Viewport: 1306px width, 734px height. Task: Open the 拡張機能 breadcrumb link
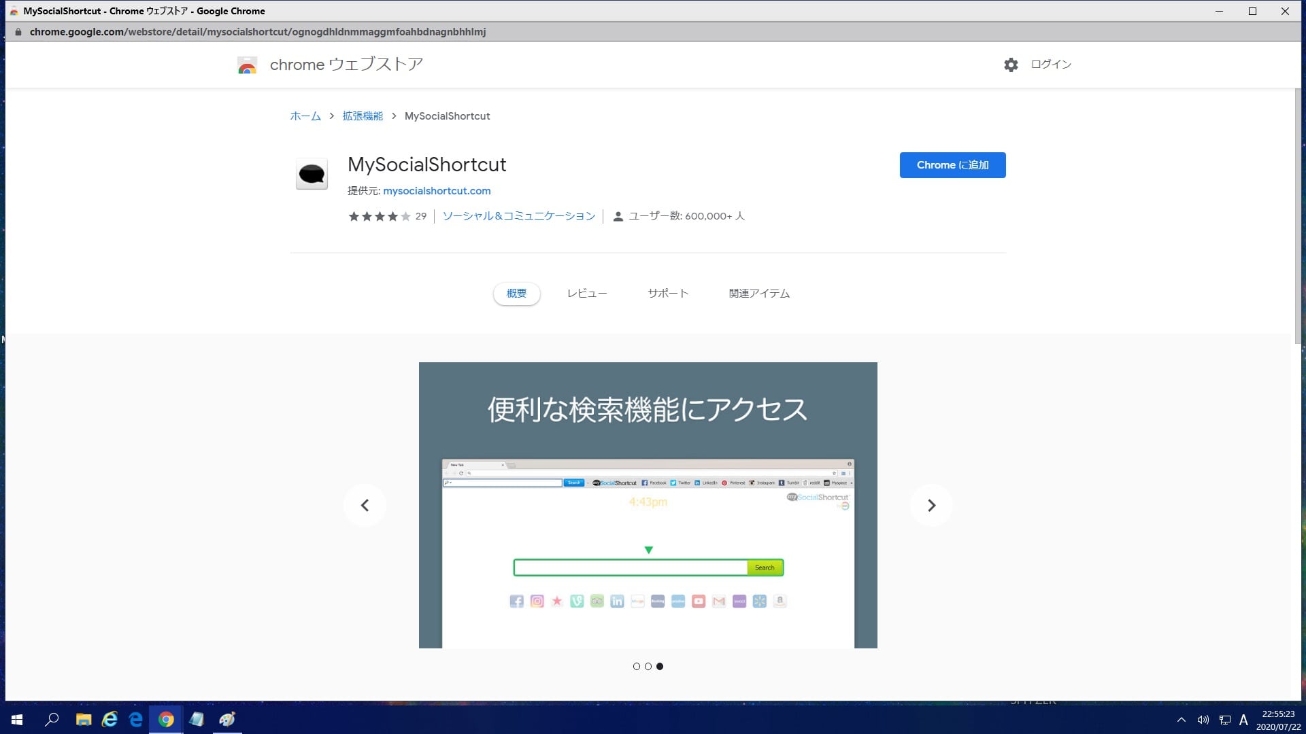363,116
